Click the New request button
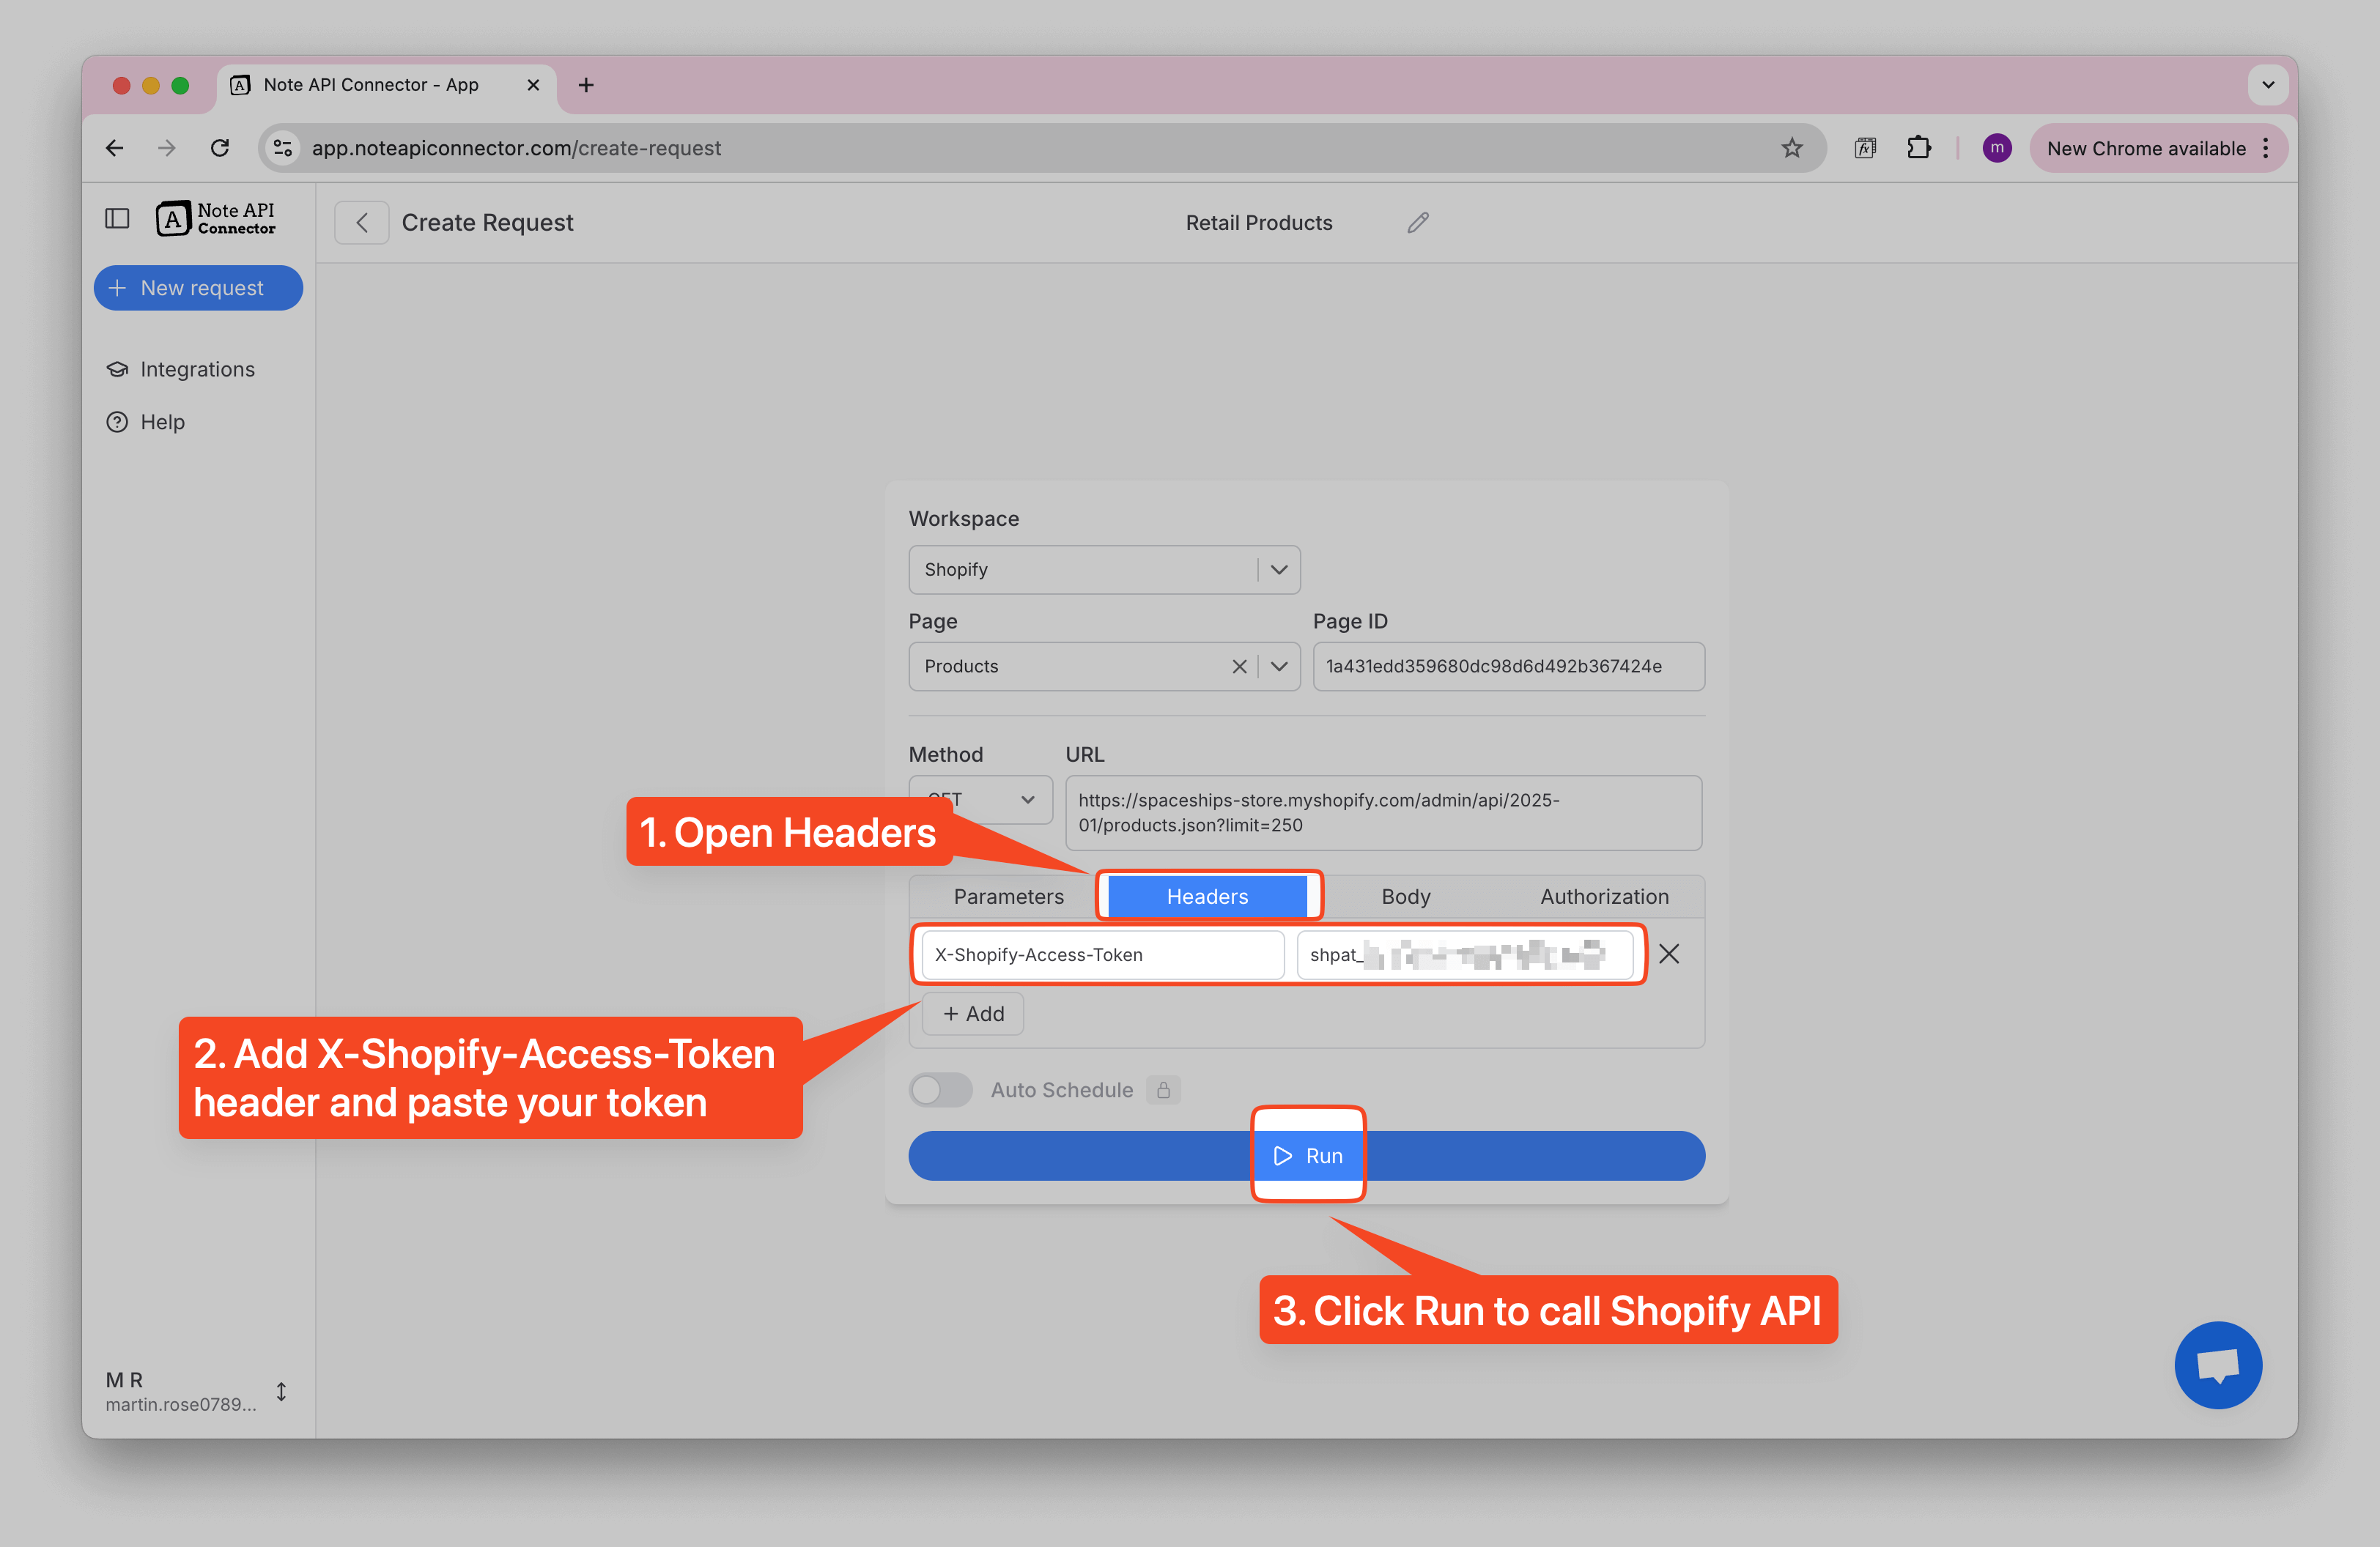The height and width of the screenshot is (1547, 2380). coord(198,288)
